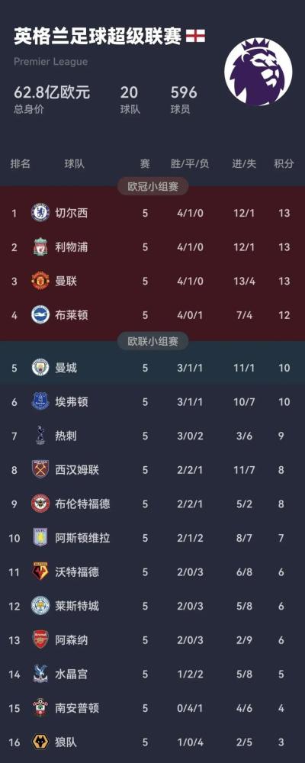Tap the Arsenal cannon crest
This screenshot has height=763, width=305.
(40, 639)
